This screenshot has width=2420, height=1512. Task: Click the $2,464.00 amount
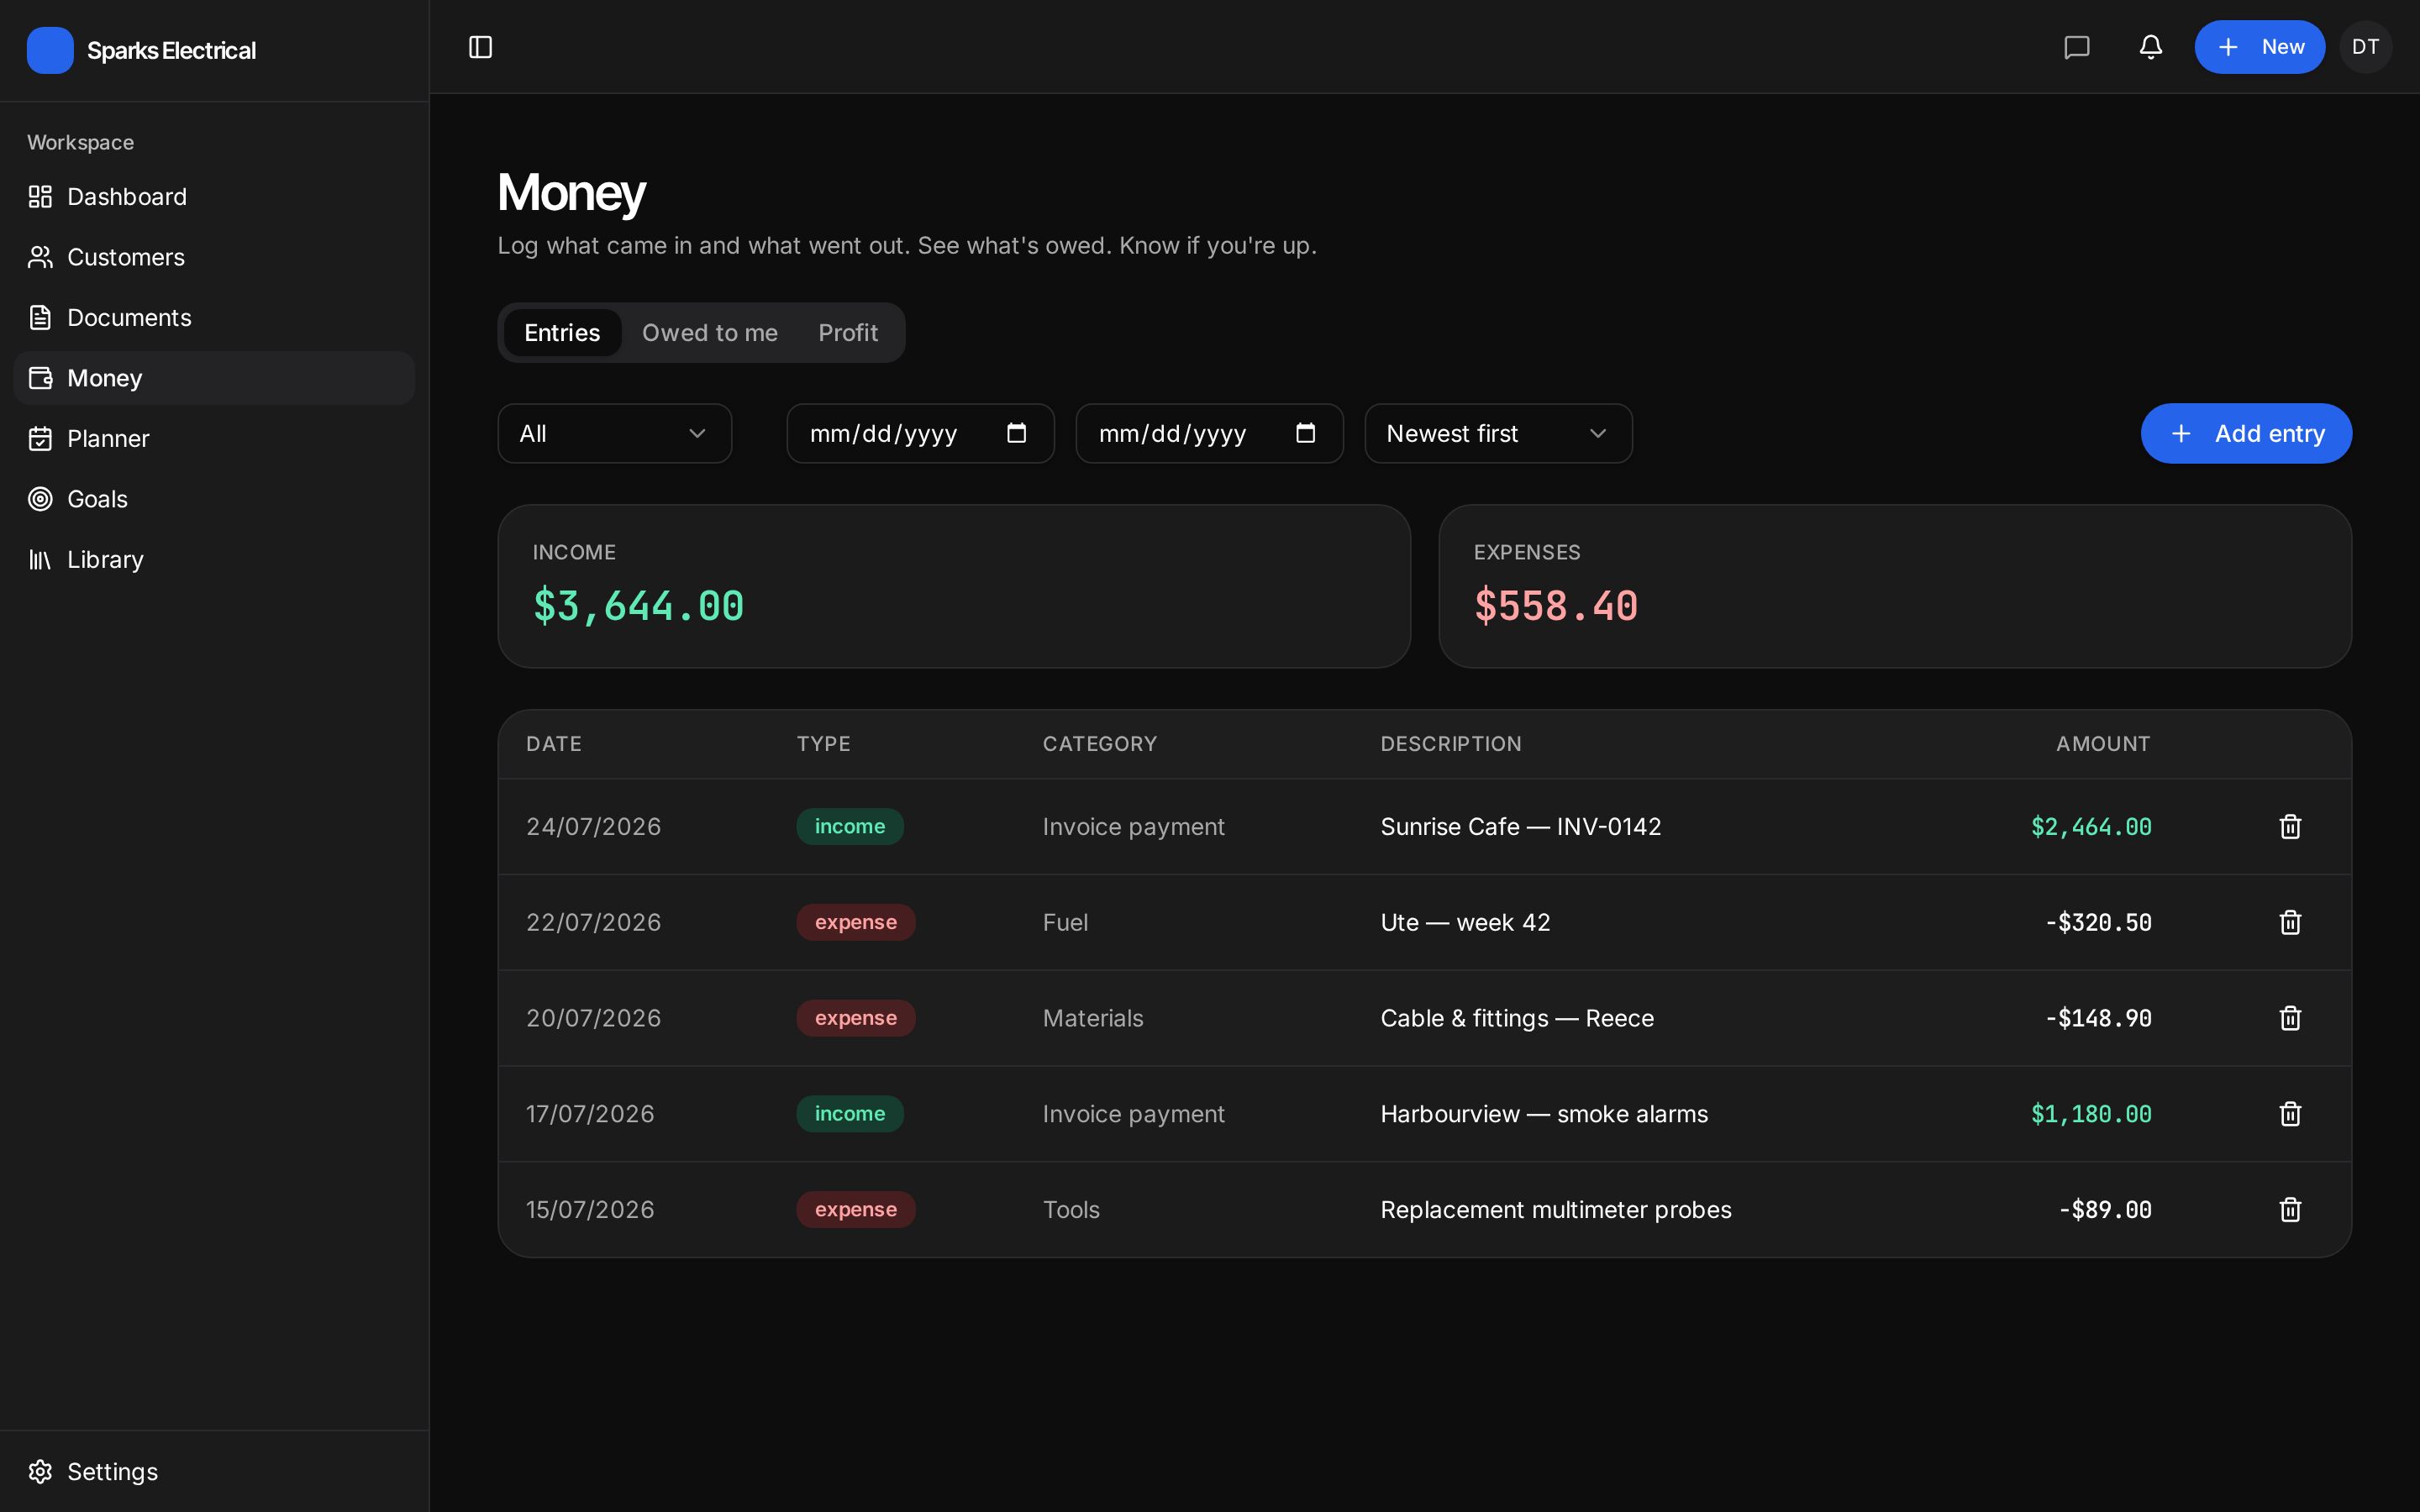[2091, 827]
